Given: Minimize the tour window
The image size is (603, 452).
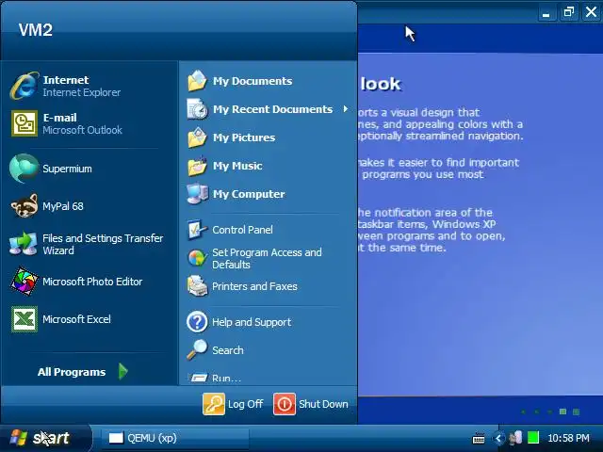Looking at the screenshot, I should (x=546, y=13).
